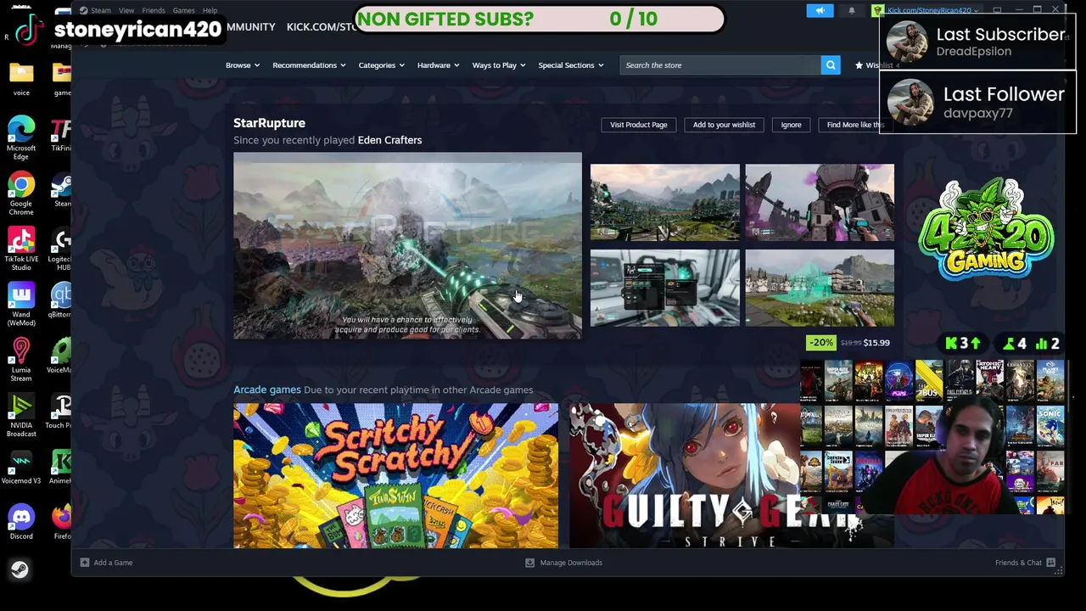Click the Manage Downloads icon

[529, 563]
